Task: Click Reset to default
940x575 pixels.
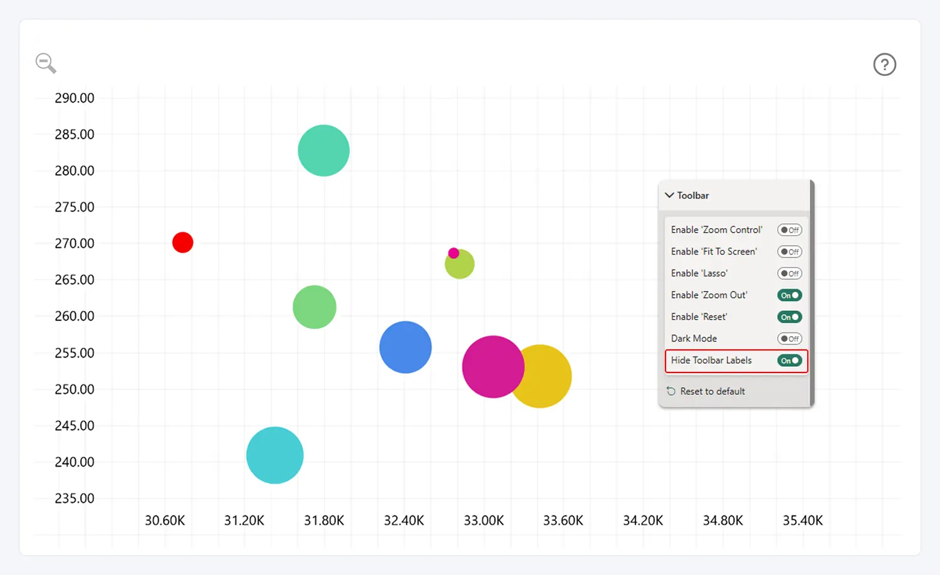Action: (x=706, y=391)
